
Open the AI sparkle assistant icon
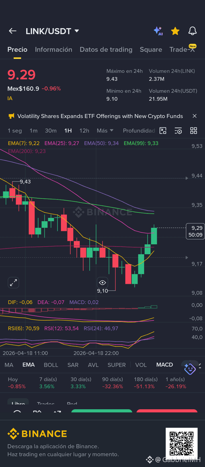[x=158, y=31]
